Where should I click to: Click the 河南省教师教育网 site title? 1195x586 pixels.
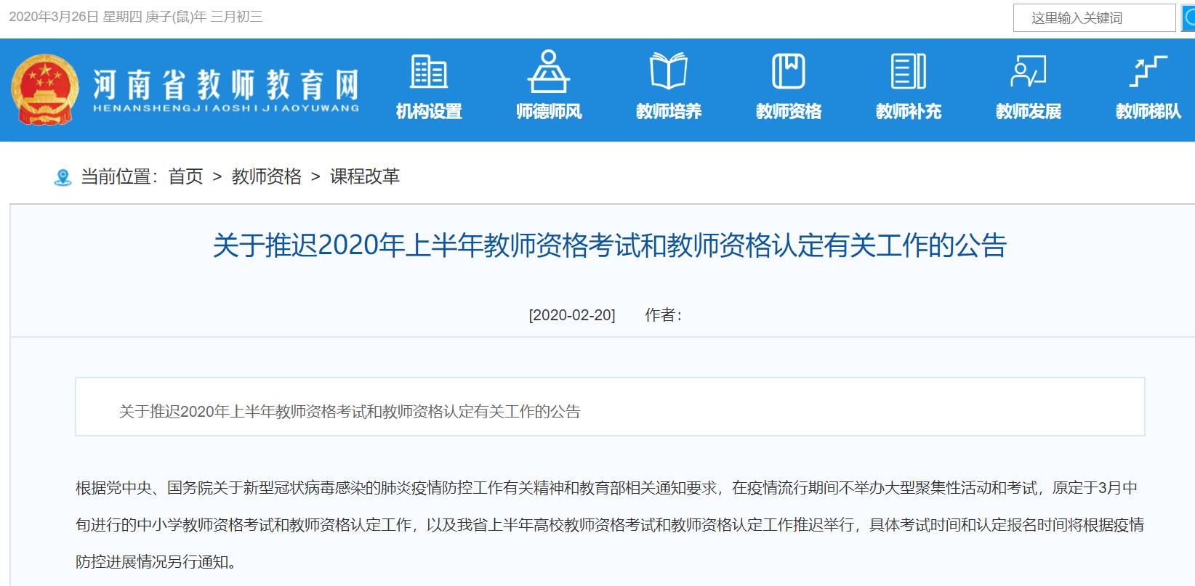click(226, 85)
